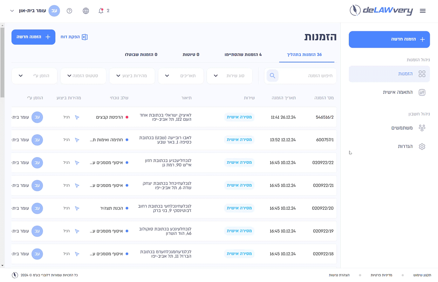Switch to 4 הזמנות שהסתיימו tab

coord(243,55)
